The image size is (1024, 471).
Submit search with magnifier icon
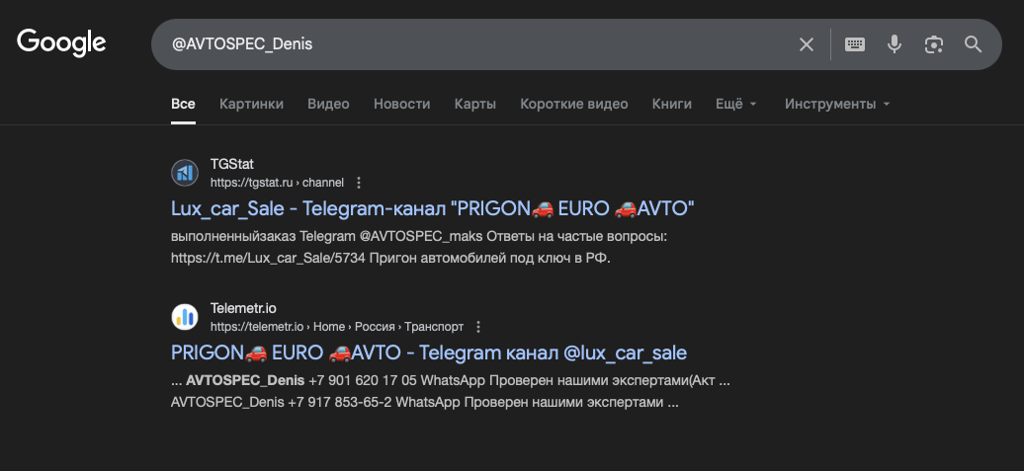(x=973, y=44)
